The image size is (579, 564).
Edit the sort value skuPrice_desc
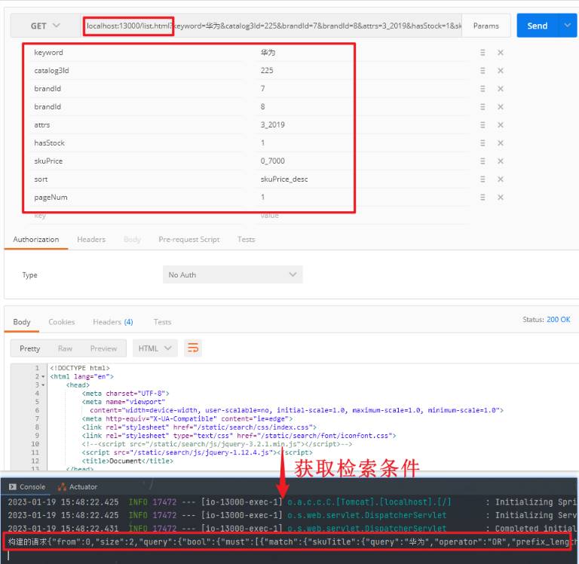click(362, 179)
